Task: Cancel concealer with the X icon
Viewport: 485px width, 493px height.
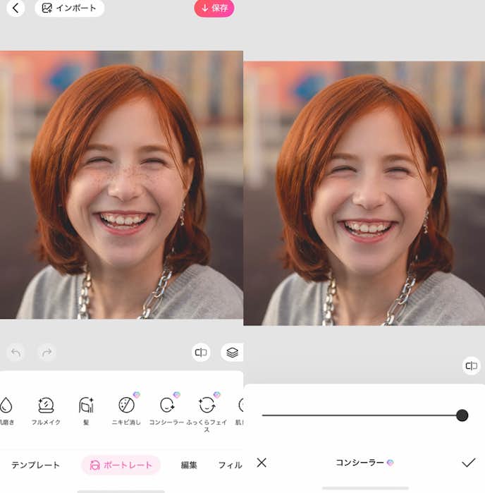Action: [262, 463]
